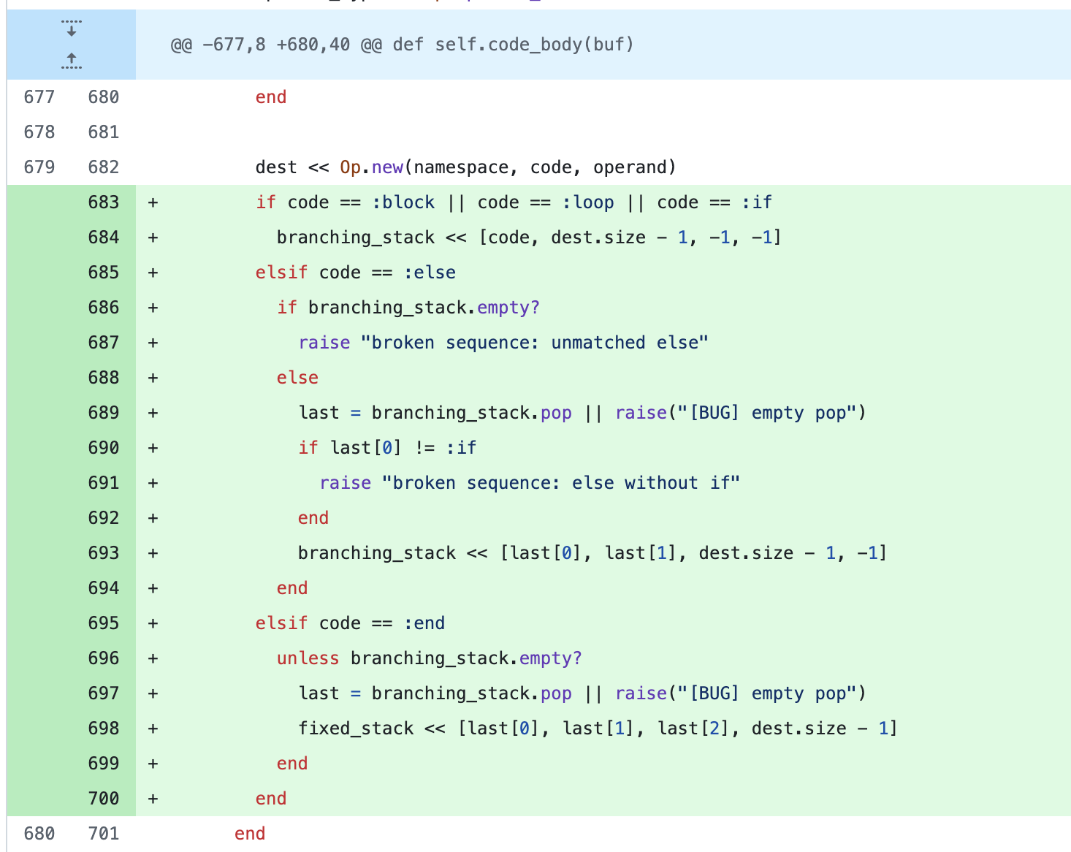Select new line number 683
Viewport: 1071px width, 852px height.
(103, 202)
